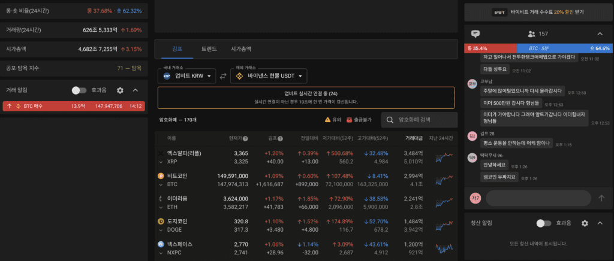
Task: Expand the NXPC row chevron
Action: [161, 253]
